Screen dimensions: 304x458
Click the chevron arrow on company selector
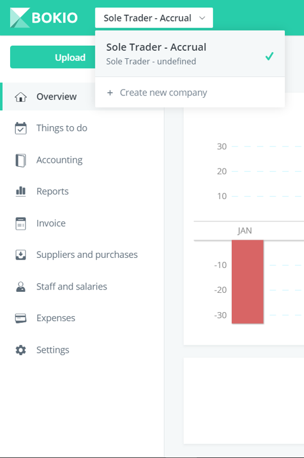[x=202, y=18]
